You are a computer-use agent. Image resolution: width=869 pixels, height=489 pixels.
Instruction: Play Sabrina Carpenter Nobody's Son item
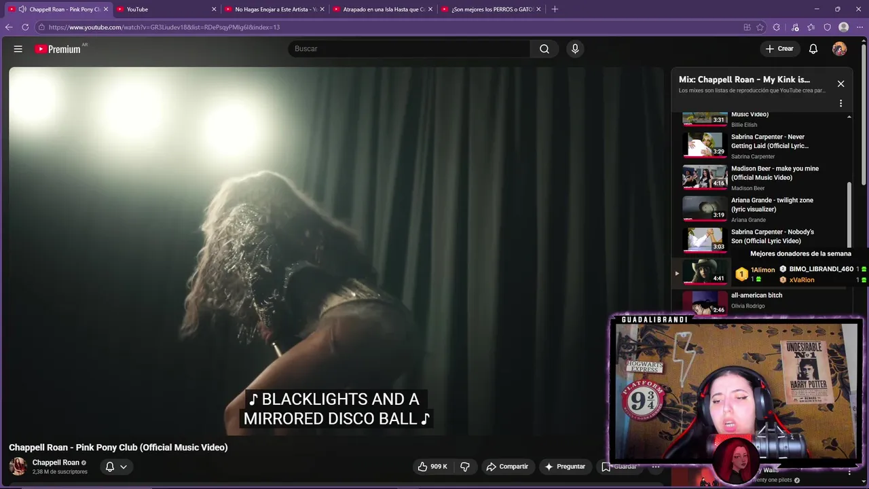click(x=760, y=240)
